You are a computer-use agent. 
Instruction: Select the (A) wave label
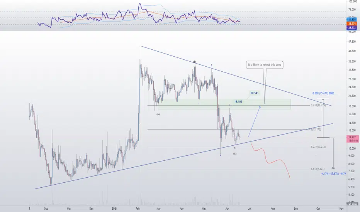point(158,114)
